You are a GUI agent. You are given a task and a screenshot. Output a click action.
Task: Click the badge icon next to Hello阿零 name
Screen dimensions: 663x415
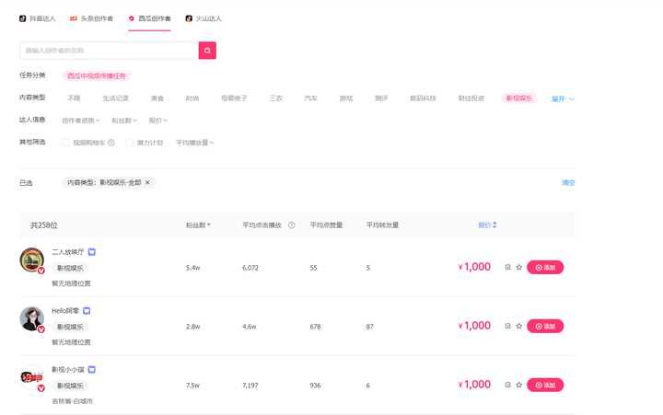pos(87,311)
